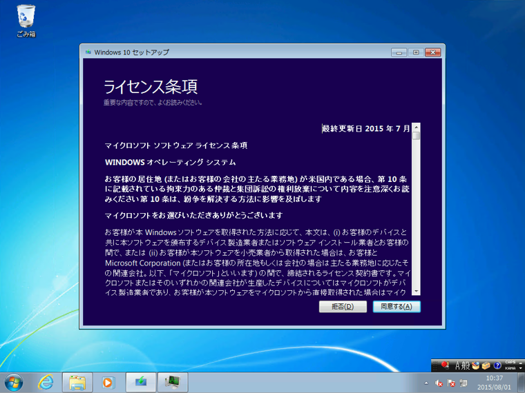525x393 pixels.
Task: Click the subtitle 重要な内容ですので、よくお読みください。
Action: tap(153, 103)
